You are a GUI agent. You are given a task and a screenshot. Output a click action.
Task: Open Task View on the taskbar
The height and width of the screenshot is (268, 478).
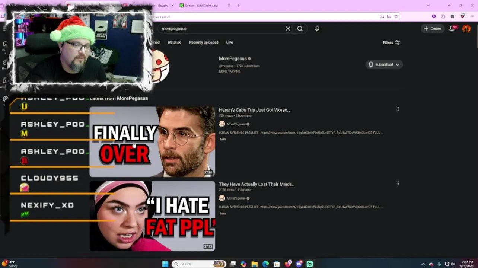coord(233,264)
